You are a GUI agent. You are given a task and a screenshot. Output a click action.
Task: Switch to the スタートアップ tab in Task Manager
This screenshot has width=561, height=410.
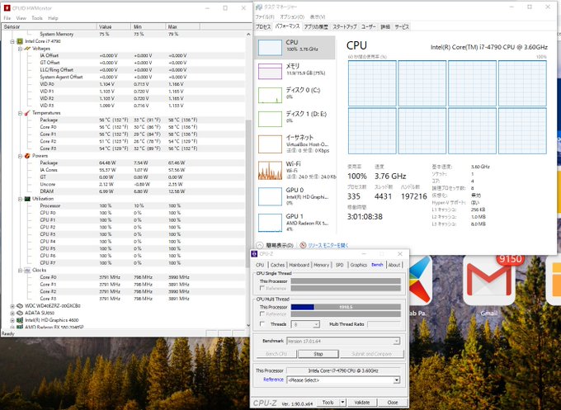[x=345, y=27]
